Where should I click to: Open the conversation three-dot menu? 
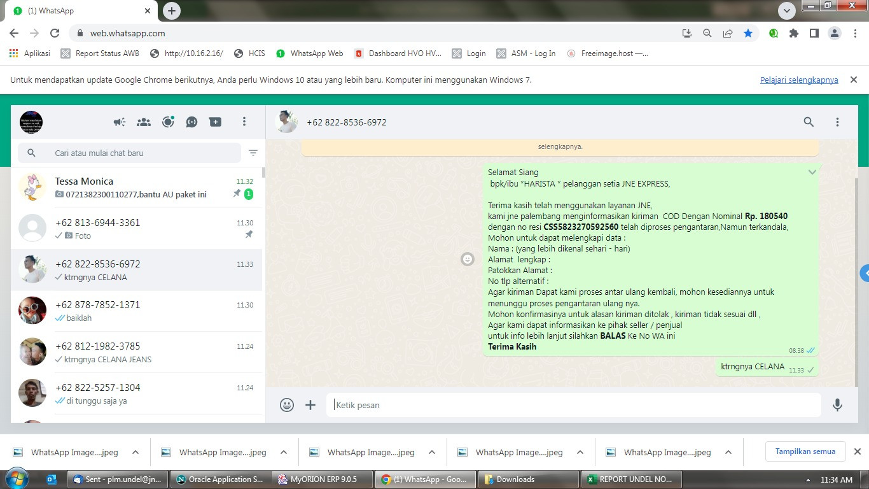click(x=837, y=122)
